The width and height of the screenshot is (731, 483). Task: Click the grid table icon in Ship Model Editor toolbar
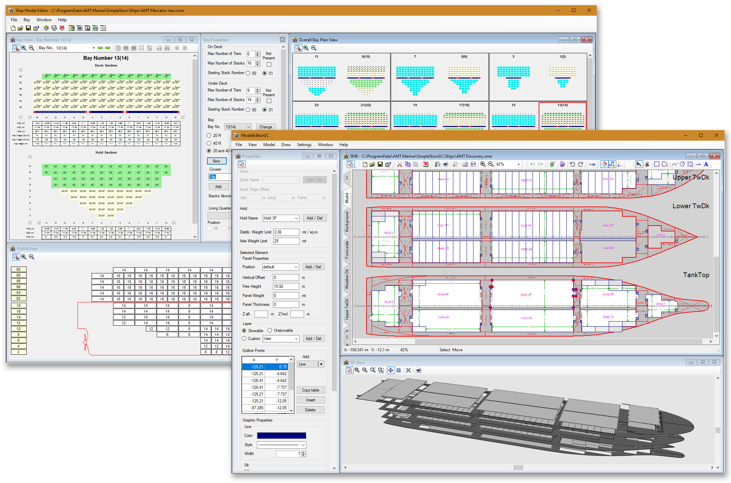point(103,28)
